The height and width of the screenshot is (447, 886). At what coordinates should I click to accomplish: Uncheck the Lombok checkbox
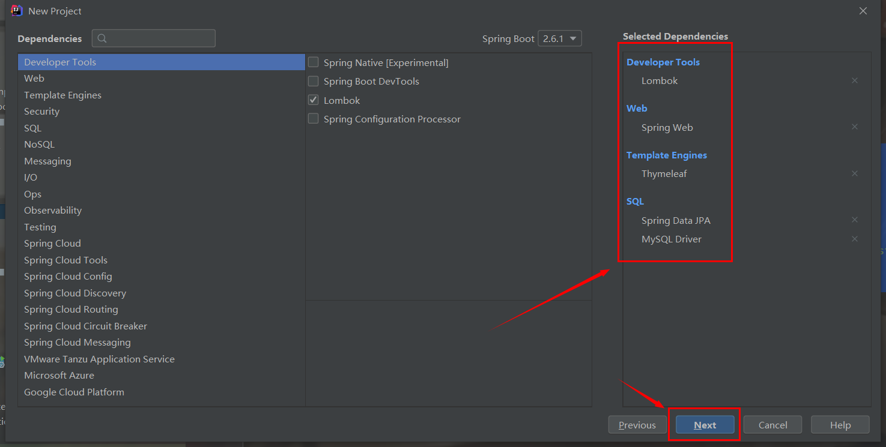(x=313, y=100)
